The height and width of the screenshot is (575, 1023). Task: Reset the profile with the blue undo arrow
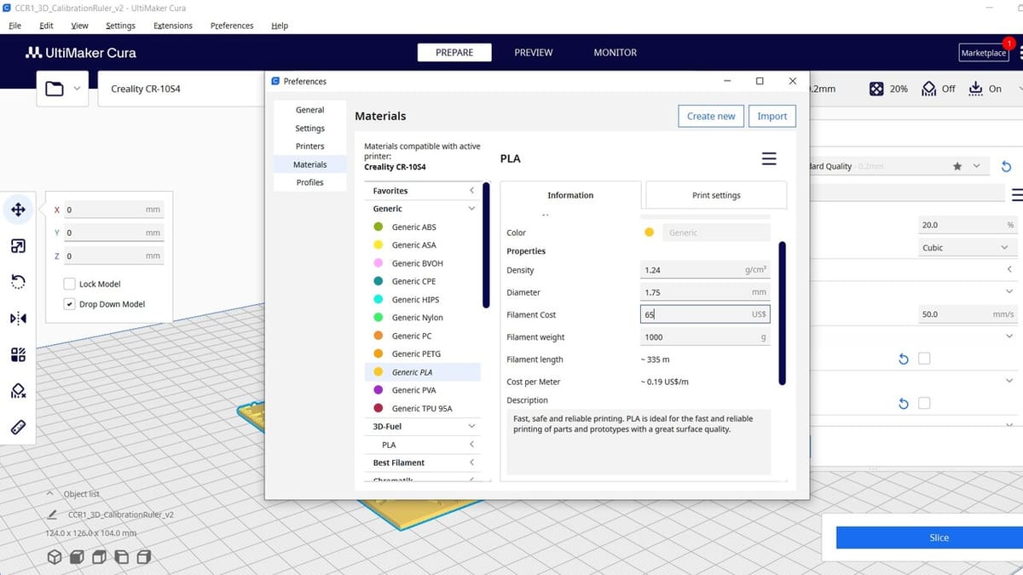click(1006, 166)
